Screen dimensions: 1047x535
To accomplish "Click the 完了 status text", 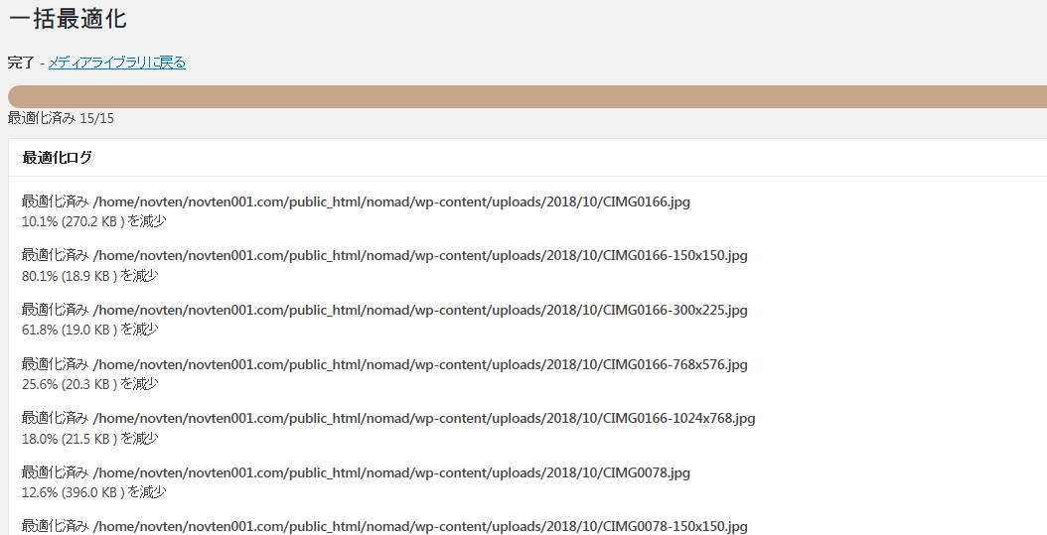I will (21, 63).
